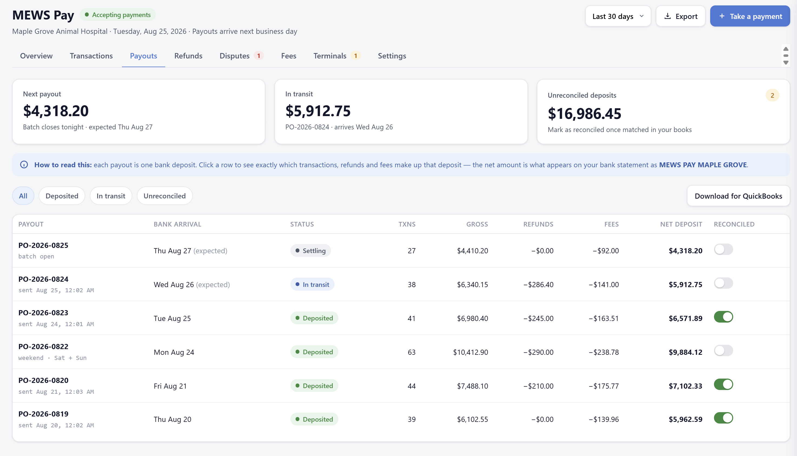
Task: Click the RECONCILED column header
Action: tap(734, 224)
